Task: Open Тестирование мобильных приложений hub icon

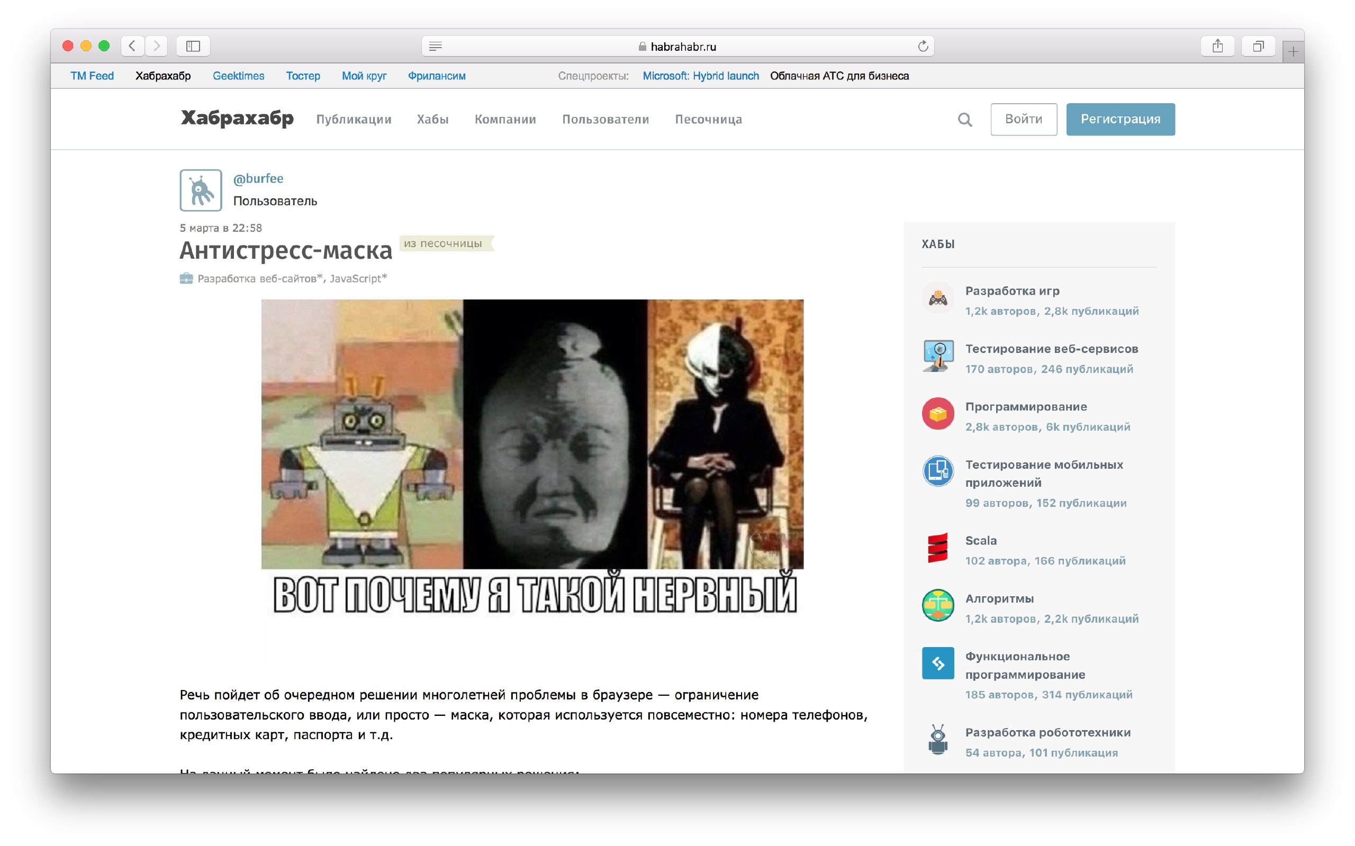Action: (x=938, y=471)
